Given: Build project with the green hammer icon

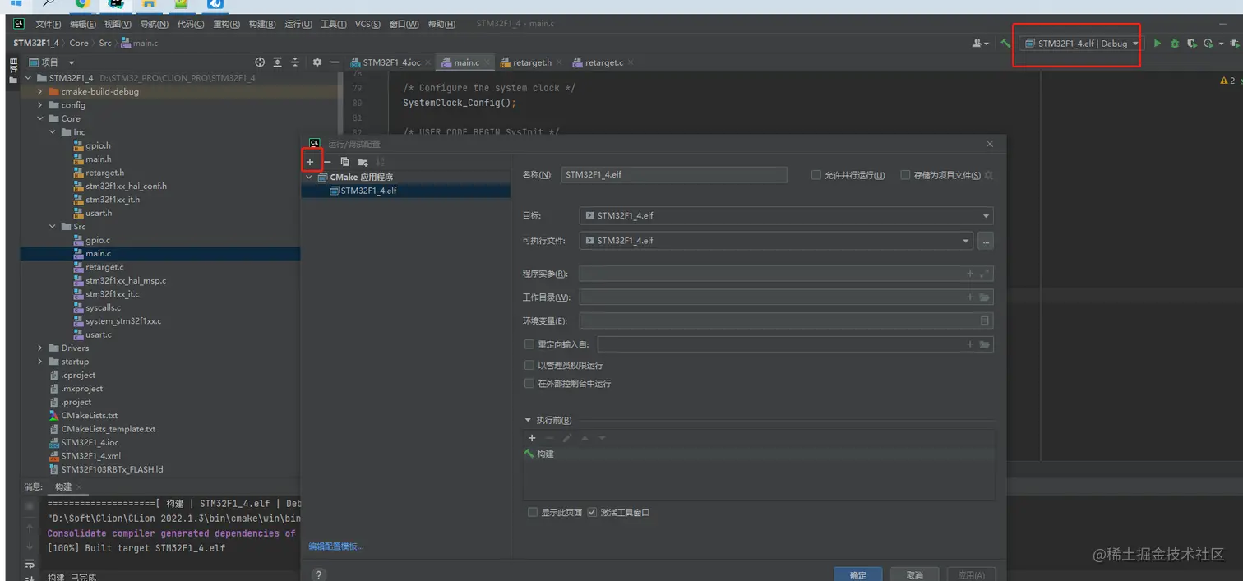Looking at the screenshot, I should [1005, 44].
